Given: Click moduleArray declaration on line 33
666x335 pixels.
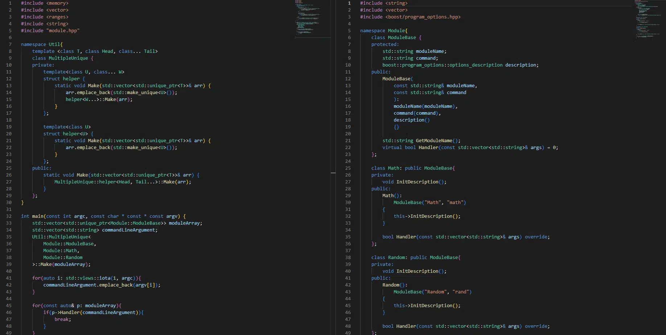Looking at the screenshot, I should point(185,223).
